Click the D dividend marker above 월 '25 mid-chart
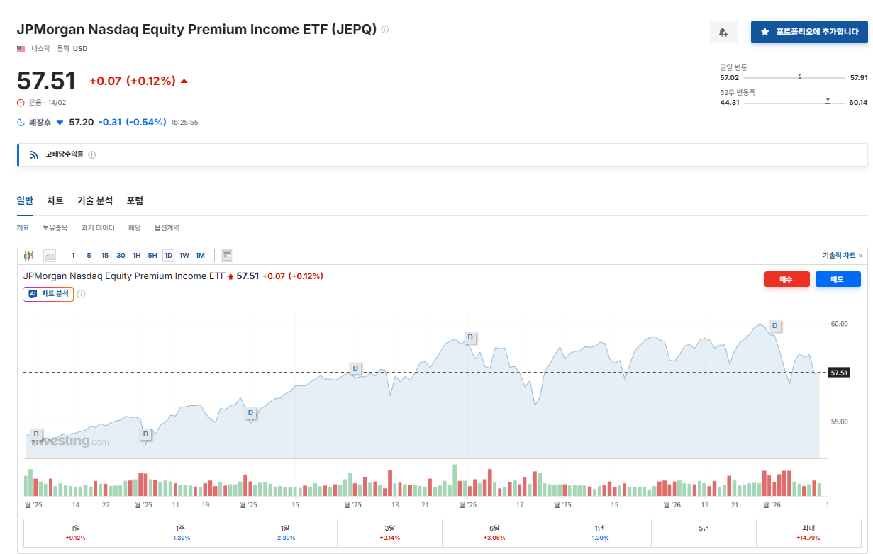873x554 pixels. [250, 413]
